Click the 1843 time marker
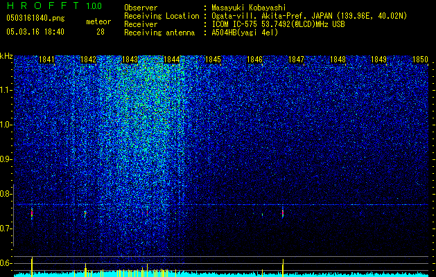436x277 pixels. point(130,60)
